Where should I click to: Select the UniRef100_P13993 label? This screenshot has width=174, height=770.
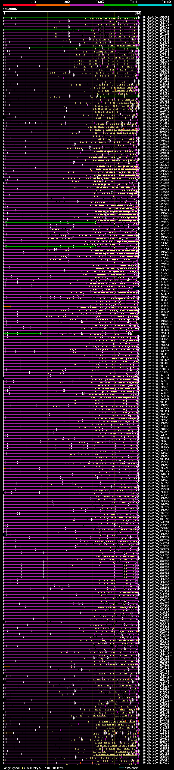pos(156,147)
